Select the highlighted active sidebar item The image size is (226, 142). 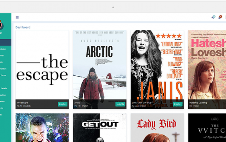click(x=5, y=43)
